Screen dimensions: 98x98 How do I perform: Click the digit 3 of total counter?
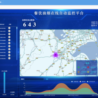[x=35, y=24]
